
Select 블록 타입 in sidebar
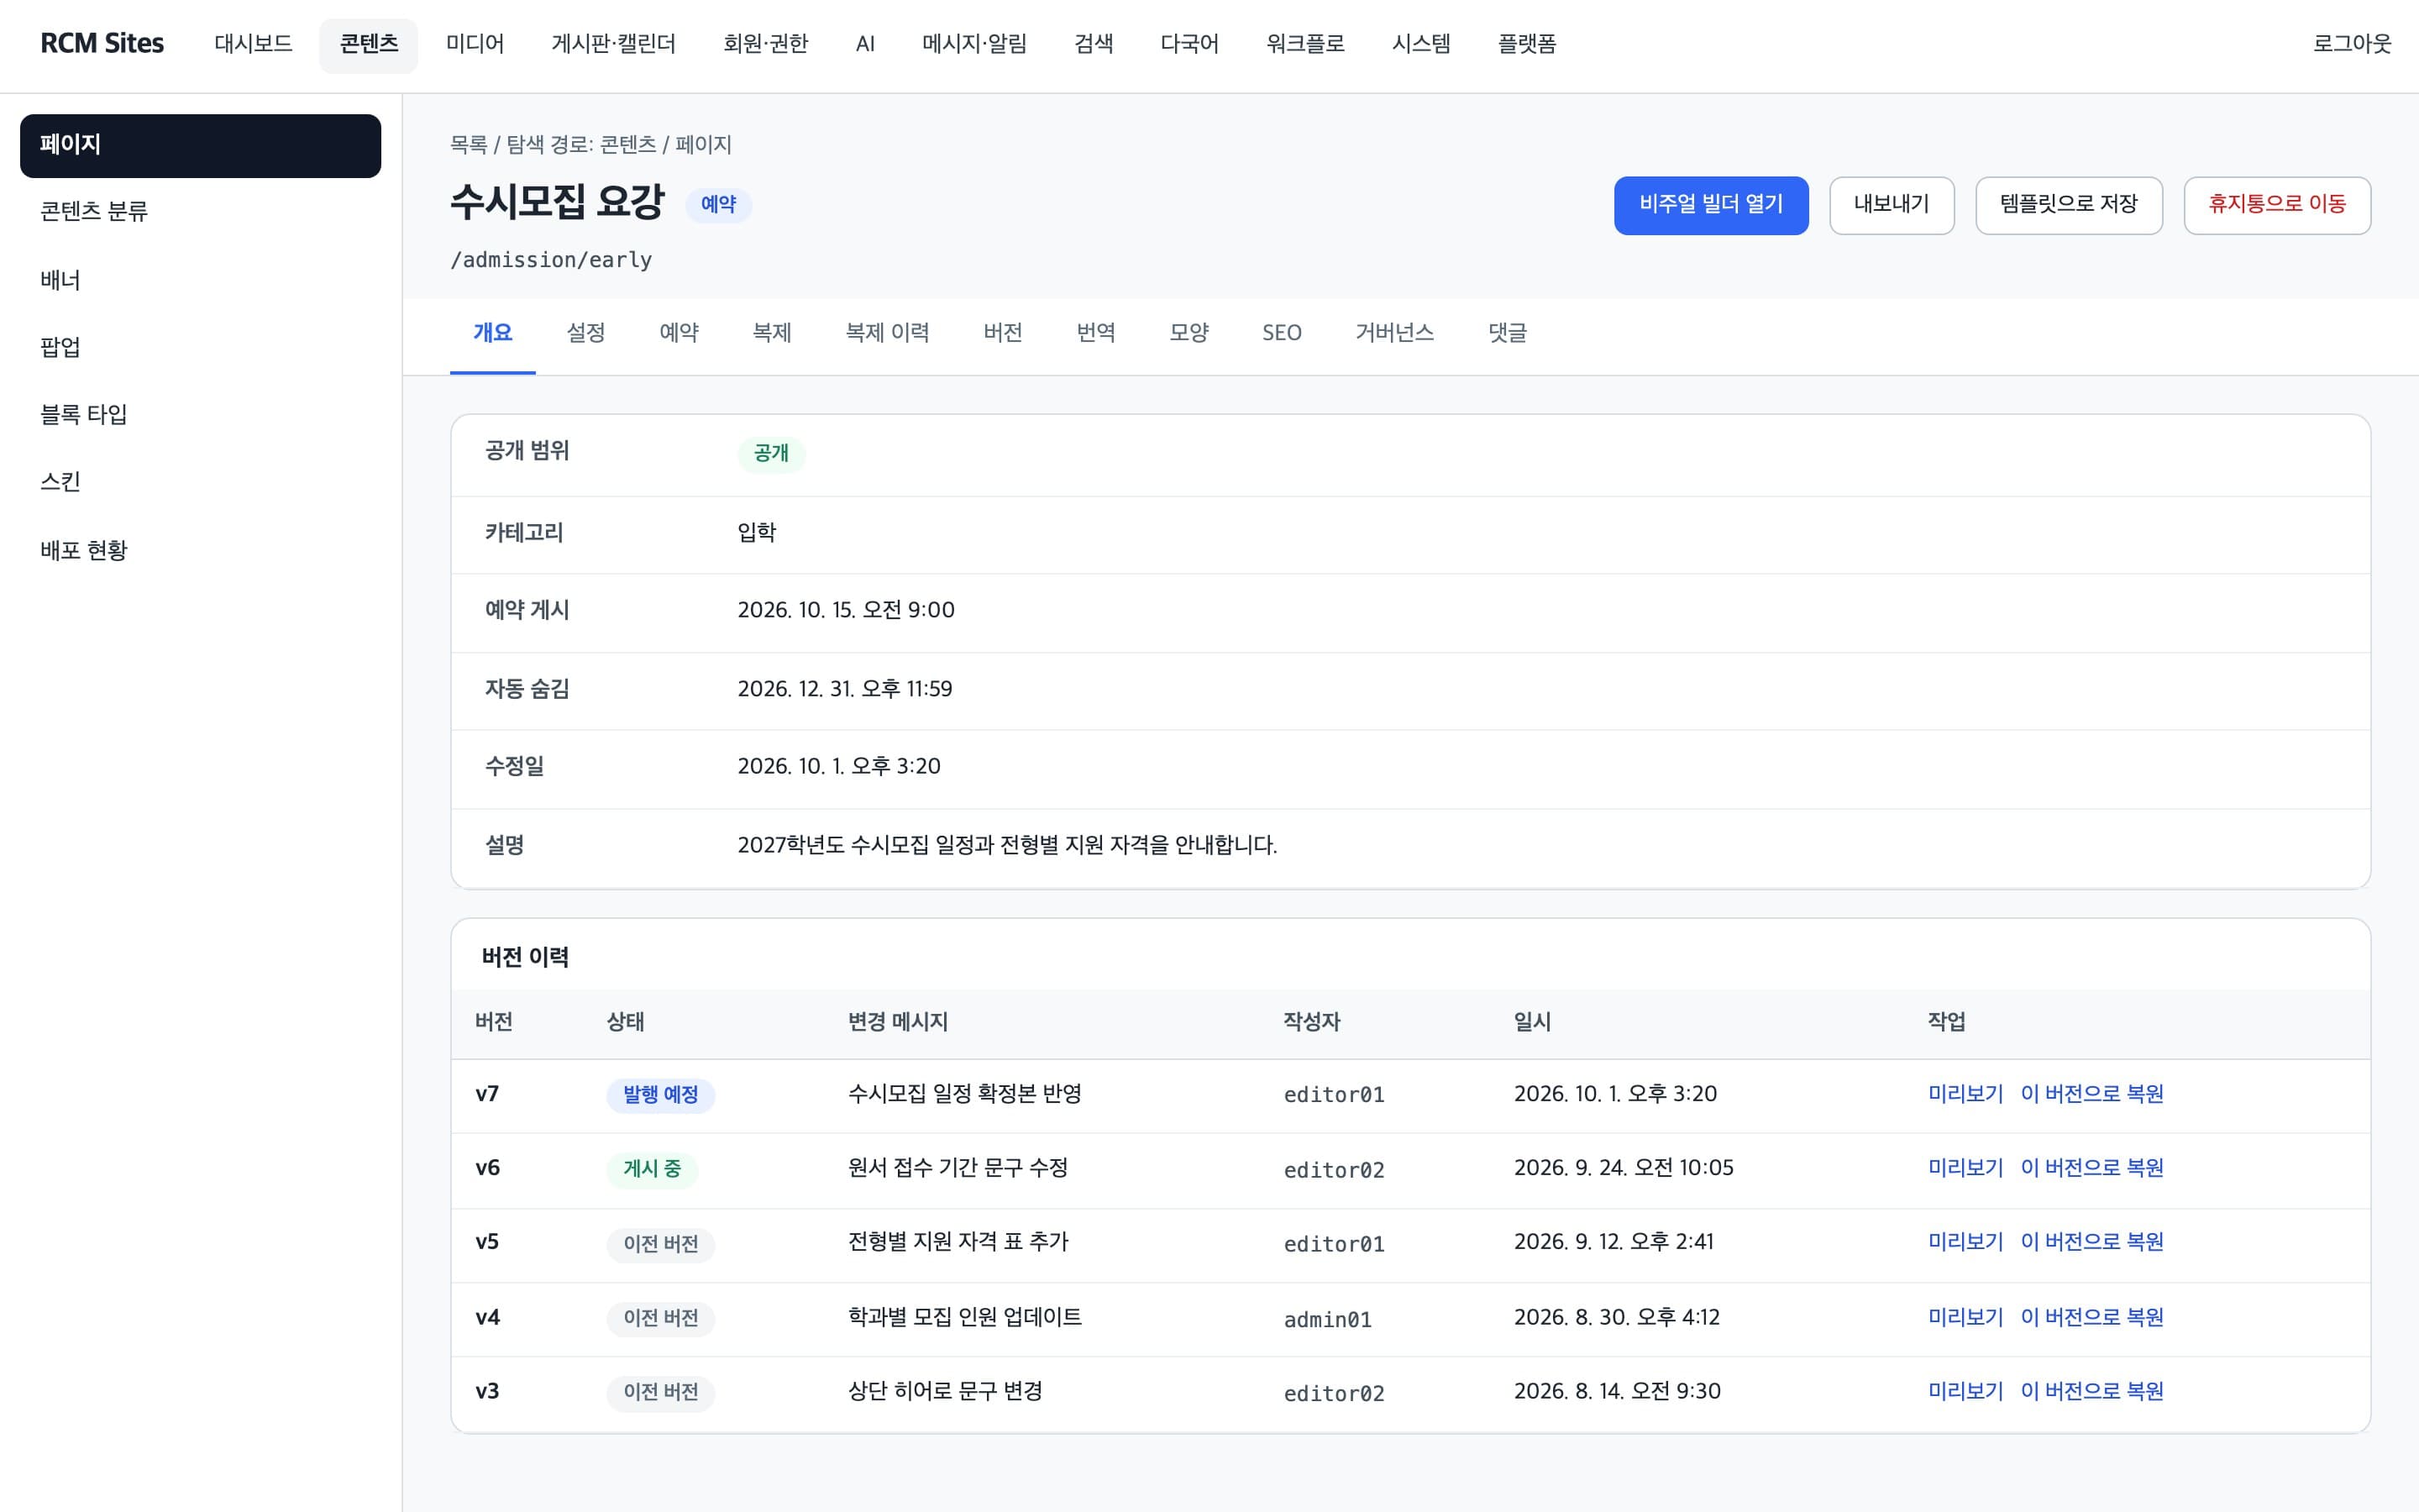[200, 414]
